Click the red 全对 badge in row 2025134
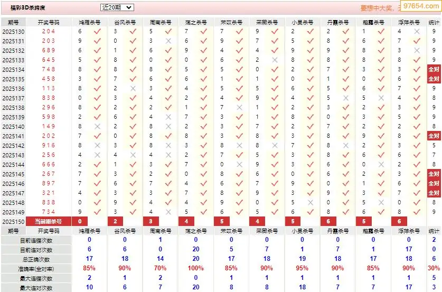This screenshot has height=292, width=442. pos(434,69)
